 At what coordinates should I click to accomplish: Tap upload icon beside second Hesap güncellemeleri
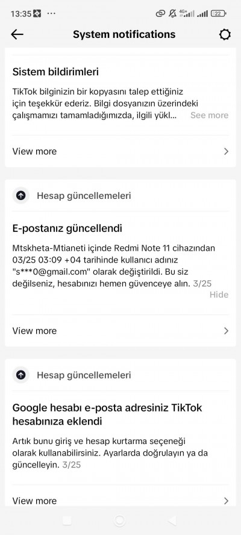point(21,375)
